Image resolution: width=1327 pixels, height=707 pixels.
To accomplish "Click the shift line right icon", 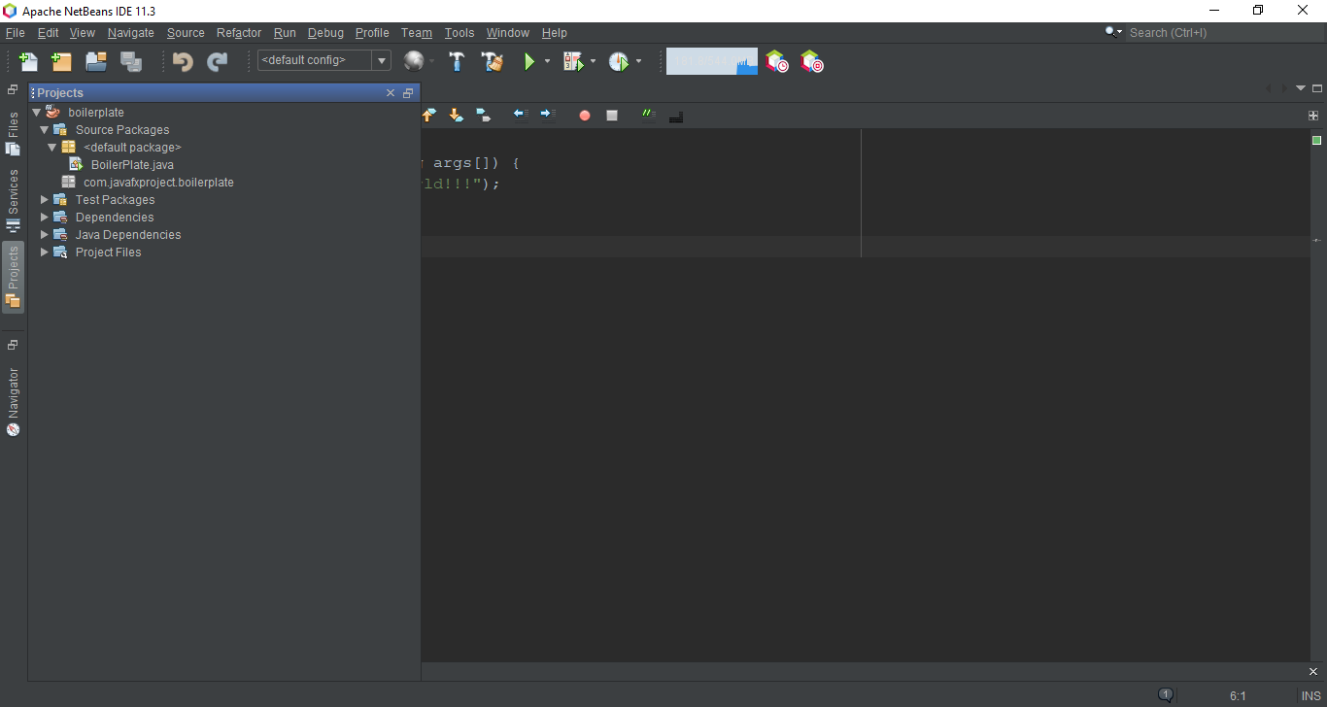I will coord(548,115).
